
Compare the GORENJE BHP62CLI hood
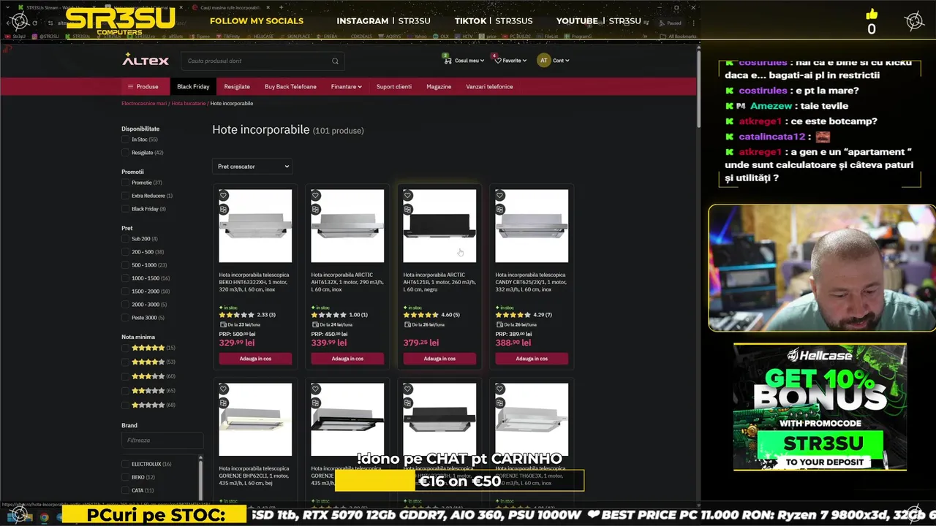pyautogui.click(x=224, y=403)
